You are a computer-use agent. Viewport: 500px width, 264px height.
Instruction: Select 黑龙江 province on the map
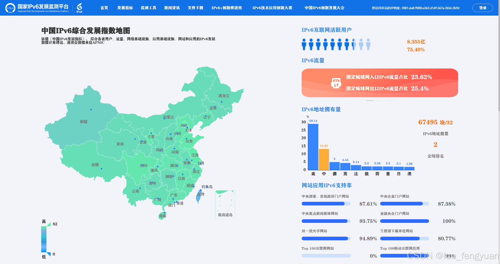[224, 96]
